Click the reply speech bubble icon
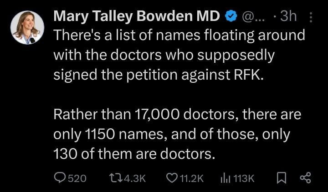Viewport: 328px width, 192px height. (60, 178)
